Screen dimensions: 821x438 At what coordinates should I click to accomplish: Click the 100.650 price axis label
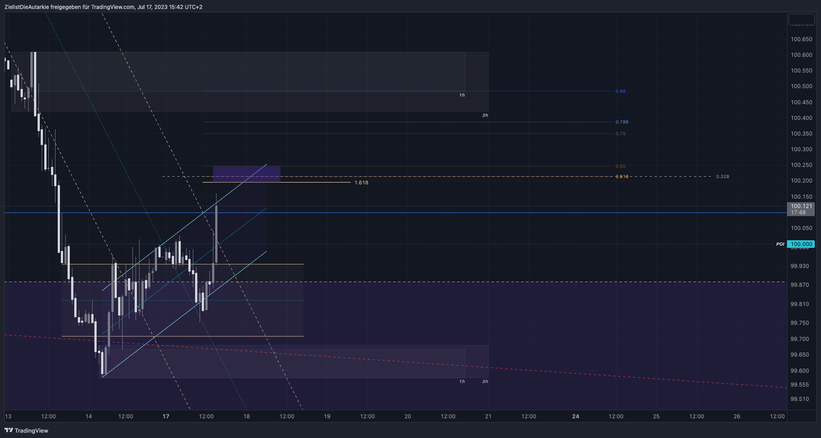801,39
